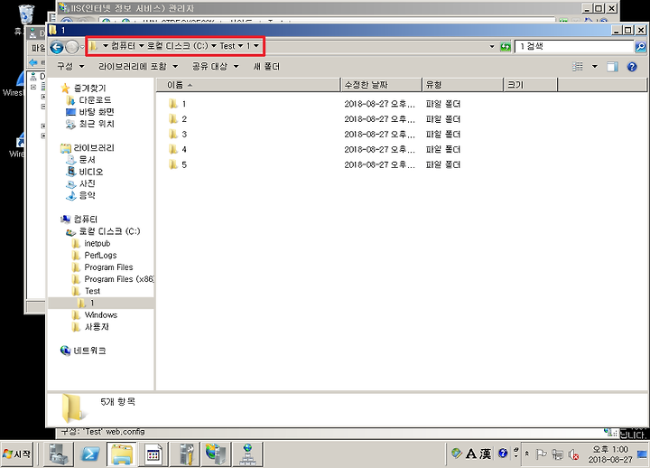Open the taskbar clock showing 오후 1:00
The height and width of the screenshot is (468, 650).
point(610,454)
